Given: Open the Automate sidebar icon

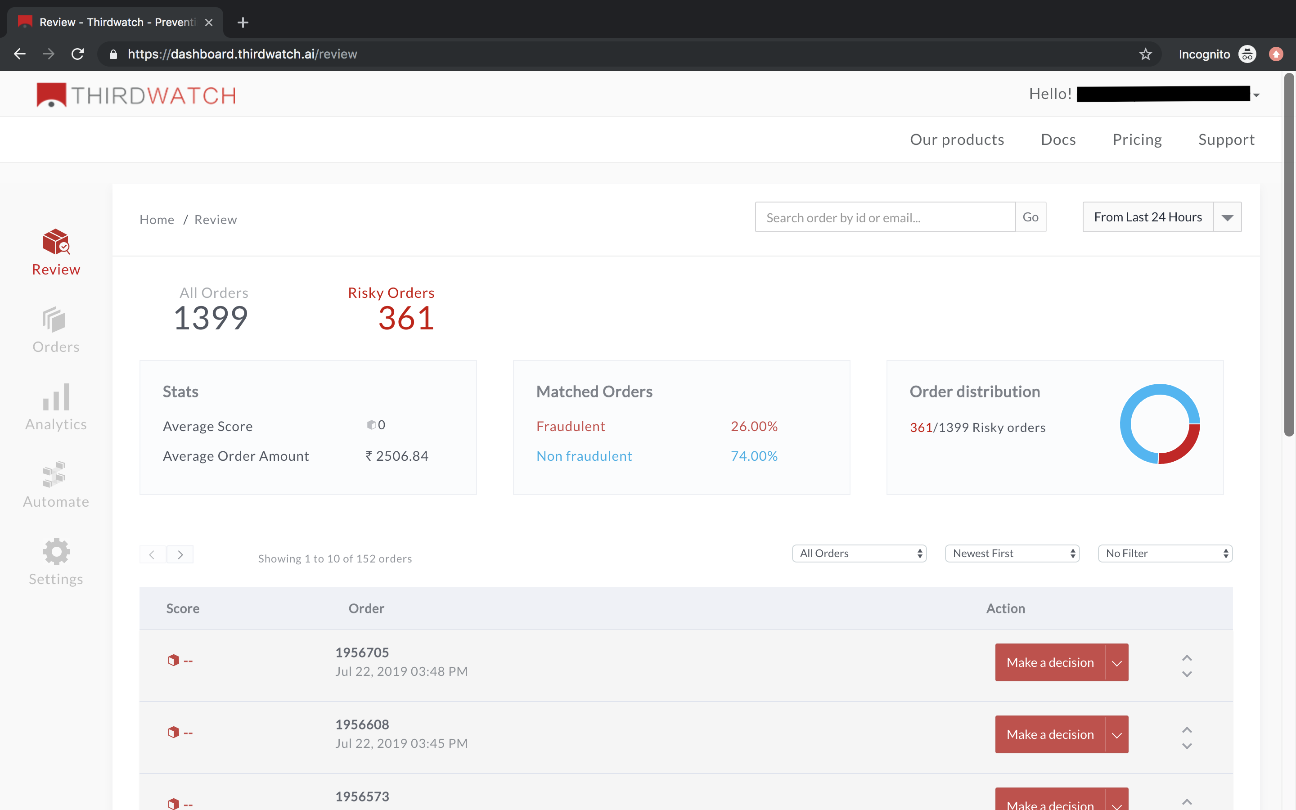Looking at the screenshot, I should 54,474.
